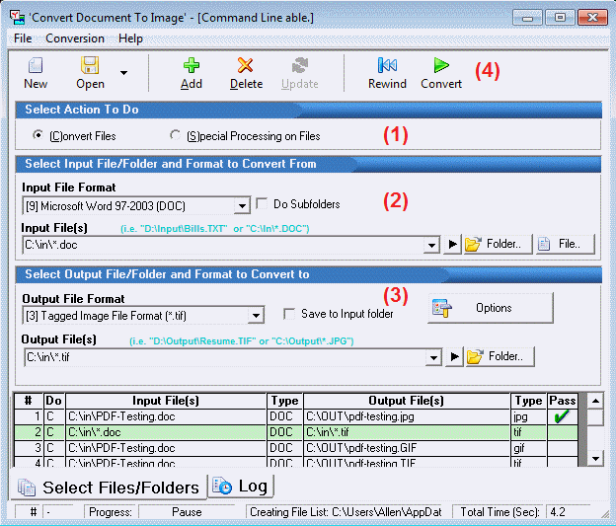Click the green Convert play icon
Screen dimensions: 616x526
(441, 65)
